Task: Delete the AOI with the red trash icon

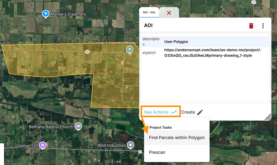Action: click(x=251, y=26)
